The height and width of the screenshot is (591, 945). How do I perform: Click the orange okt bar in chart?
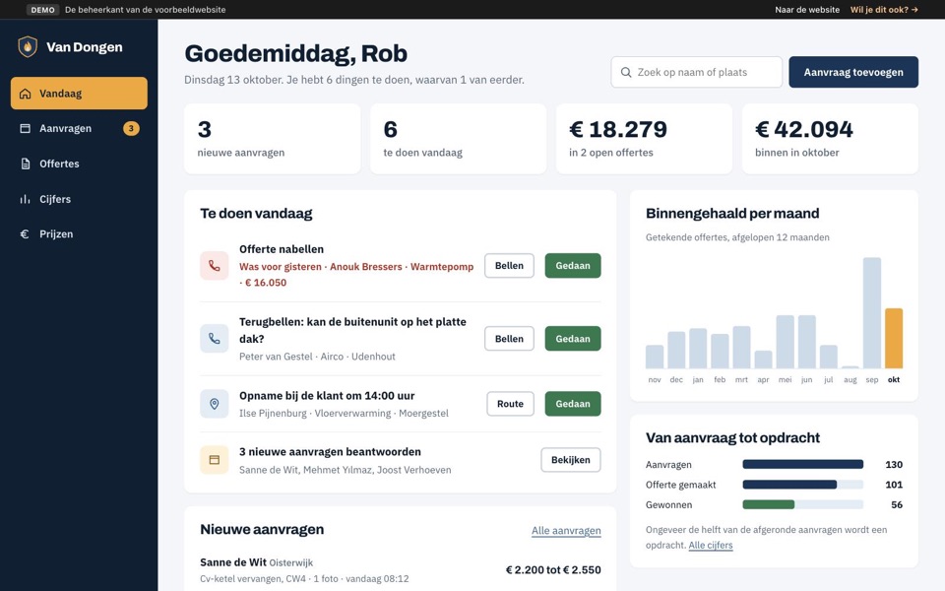(x=894, y=338)
